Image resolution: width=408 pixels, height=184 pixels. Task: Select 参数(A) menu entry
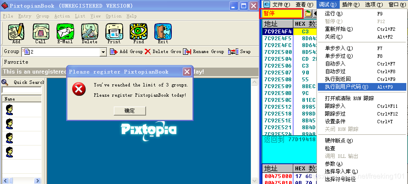pyautogui.click(x=362, y=164)
